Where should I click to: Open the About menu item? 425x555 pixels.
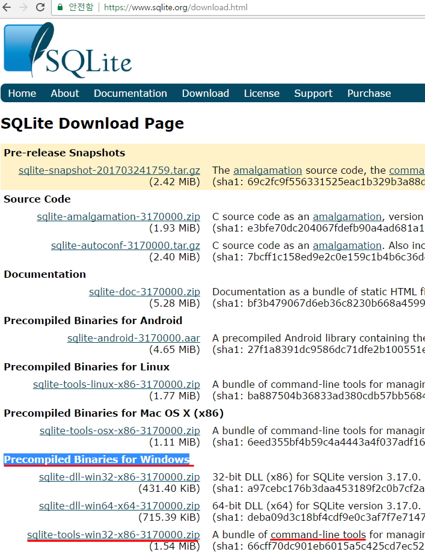(x=65, y=93)
